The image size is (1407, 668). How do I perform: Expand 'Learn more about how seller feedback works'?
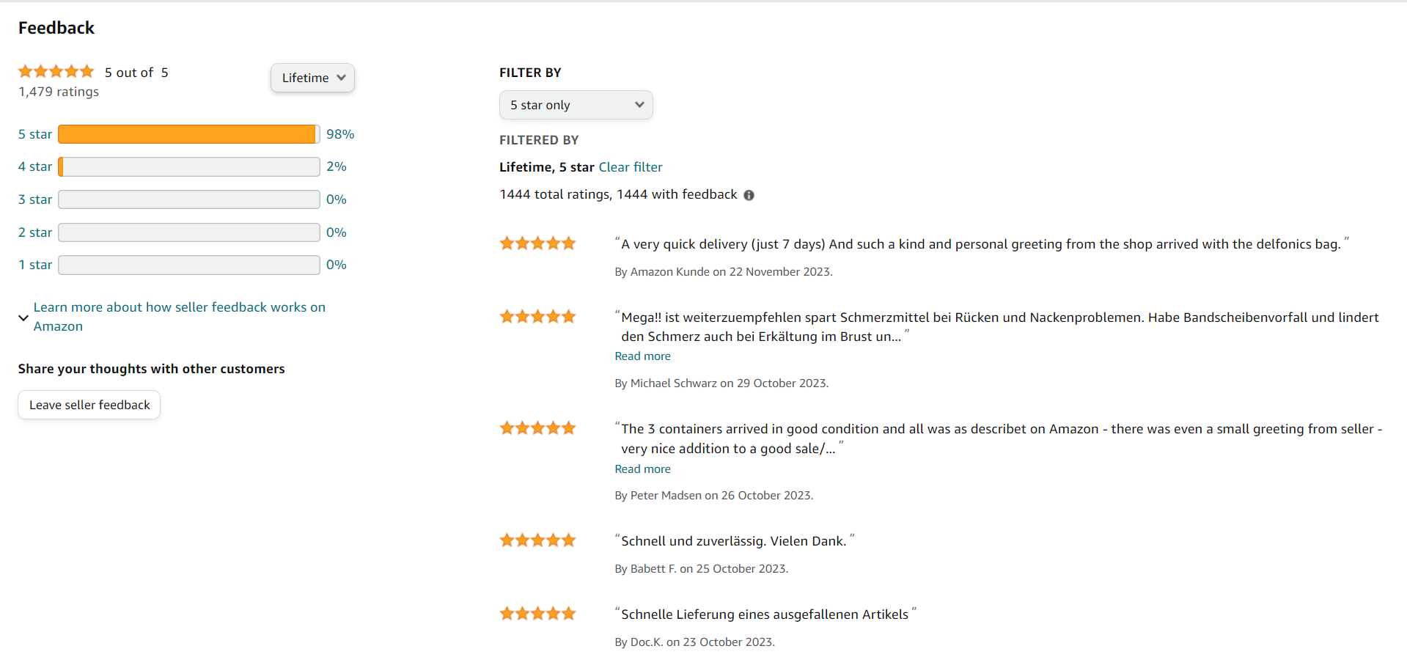click(179, 317)
